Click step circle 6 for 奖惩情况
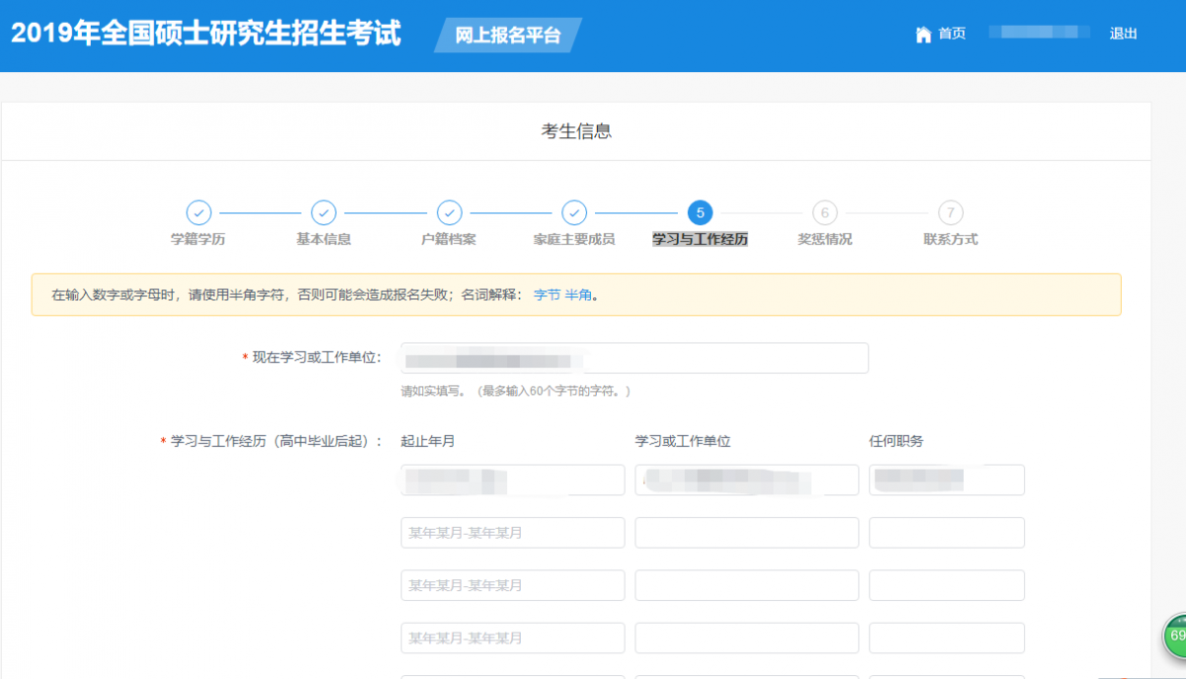The height and width of the screenshot is (679, 1186). (x=825, y=212)
